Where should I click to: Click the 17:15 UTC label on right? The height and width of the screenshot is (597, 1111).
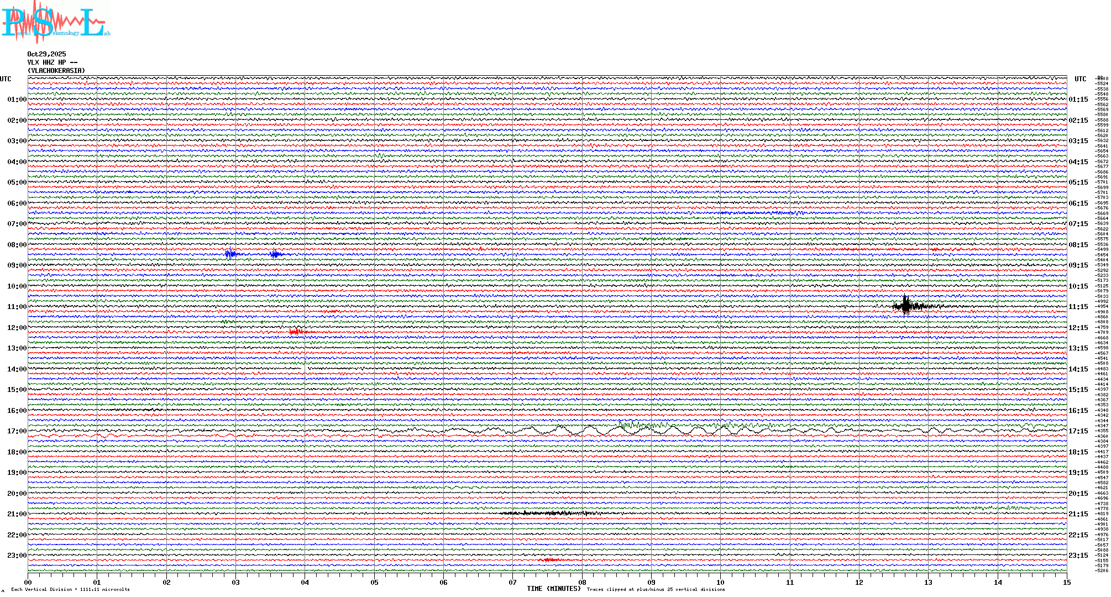tap(1078, 431)
